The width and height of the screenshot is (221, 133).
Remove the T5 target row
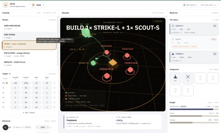tap(54, 107)
